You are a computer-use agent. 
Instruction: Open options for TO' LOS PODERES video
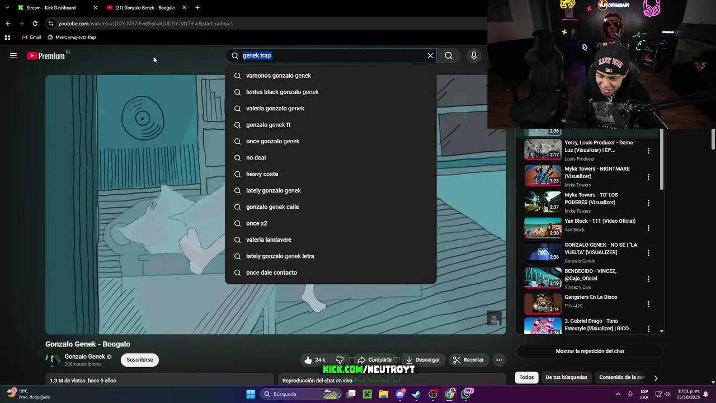tap(648, 203)
